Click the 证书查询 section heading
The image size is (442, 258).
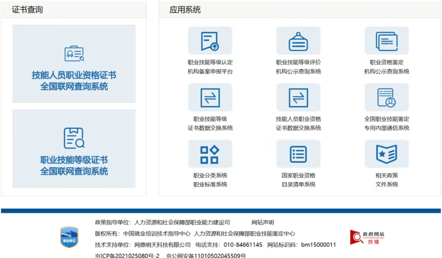coord(27,10)
